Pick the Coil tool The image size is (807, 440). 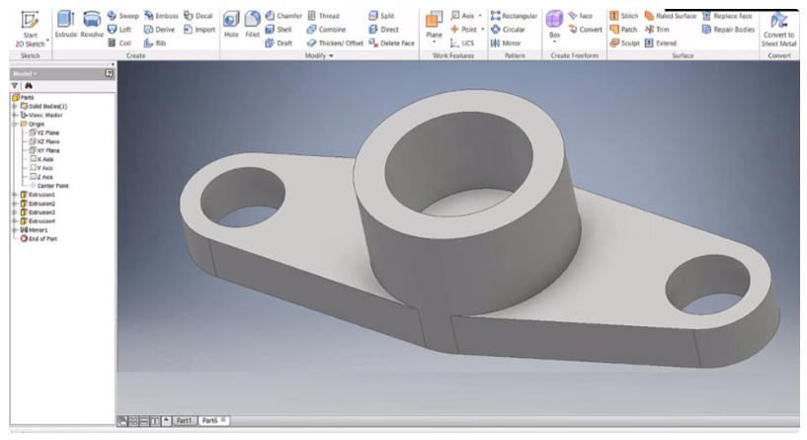tap(120, 43)
